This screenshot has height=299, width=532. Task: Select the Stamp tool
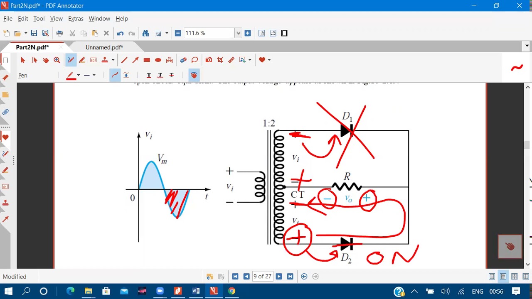(105, 60)
